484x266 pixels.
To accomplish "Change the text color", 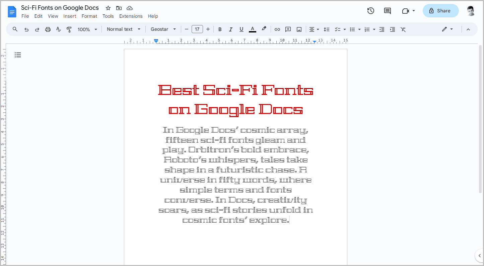I will pos(252,29).
